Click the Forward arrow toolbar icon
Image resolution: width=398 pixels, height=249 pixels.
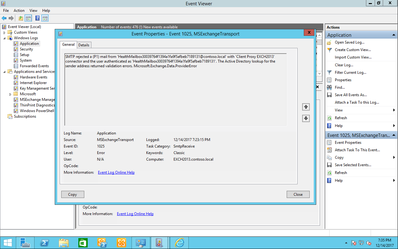coord(11,18)
